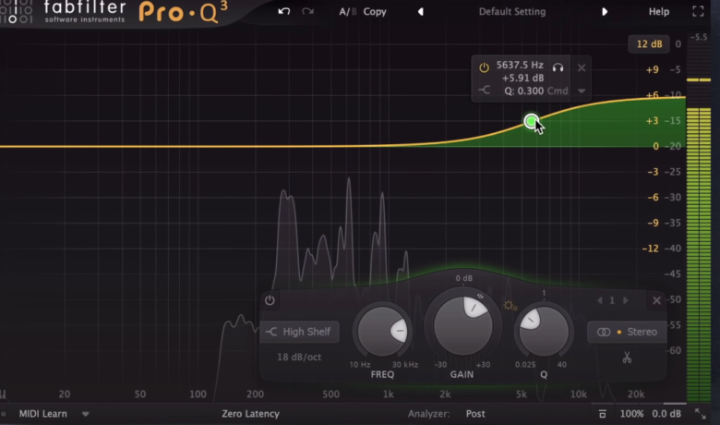
Task: Click the 100% gain scale value
Action: (631, 414)
